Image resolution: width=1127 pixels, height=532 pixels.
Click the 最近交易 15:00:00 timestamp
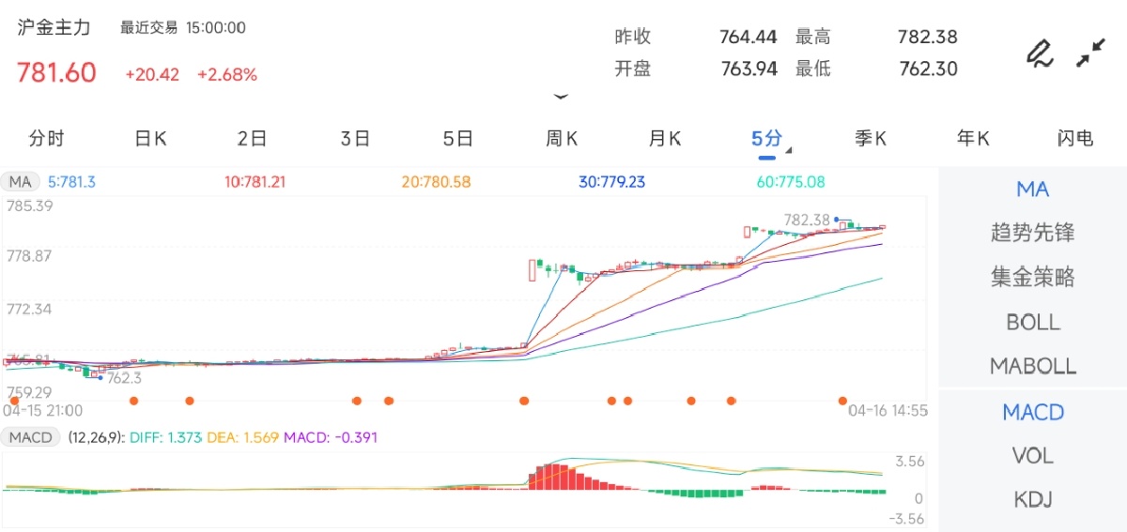pyautogui.click(x=183, y=28)
